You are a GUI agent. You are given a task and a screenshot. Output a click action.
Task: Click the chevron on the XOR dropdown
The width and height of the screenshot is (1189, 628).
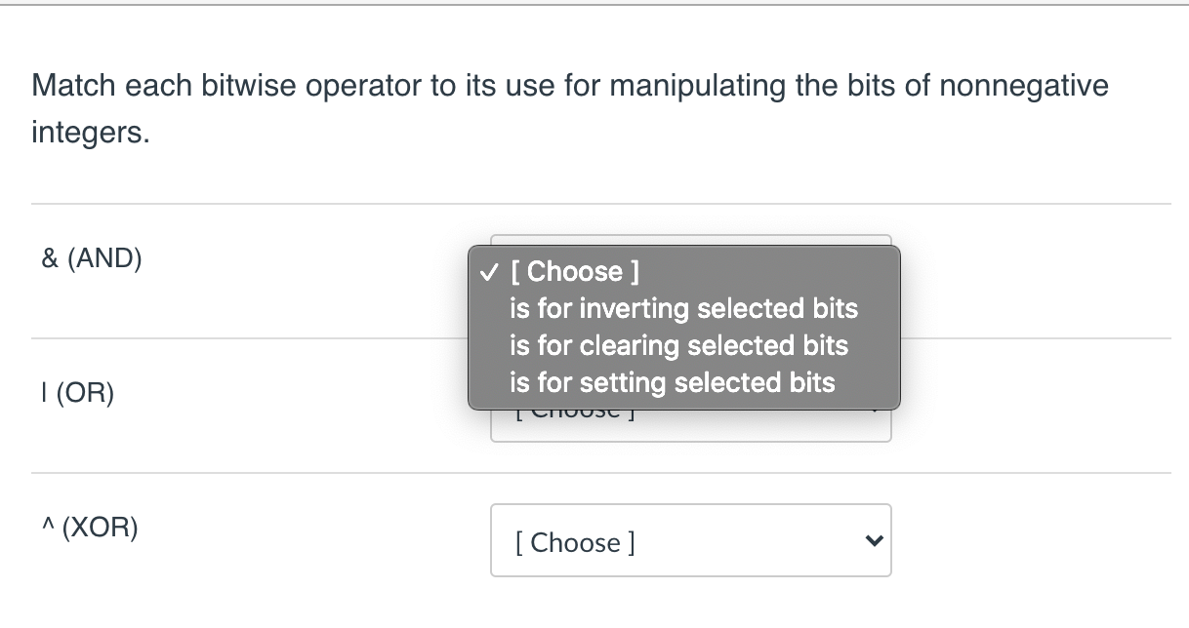(874, 540)
